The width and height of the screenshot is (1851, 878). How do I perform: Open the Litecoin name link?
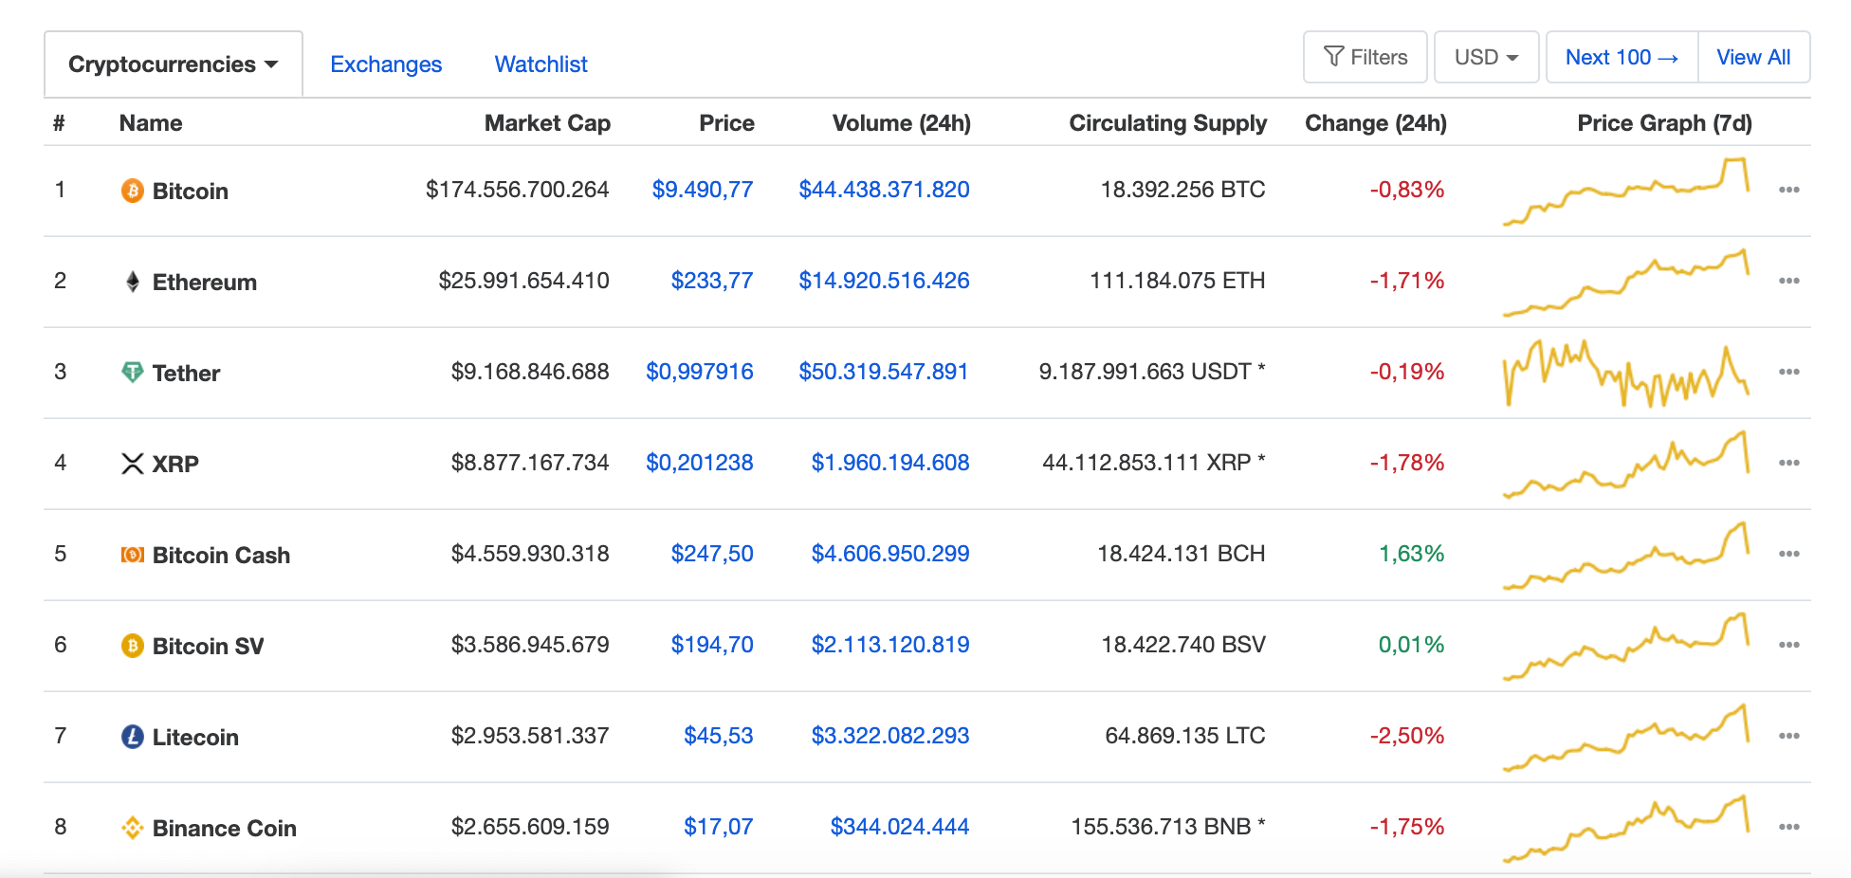195,738
